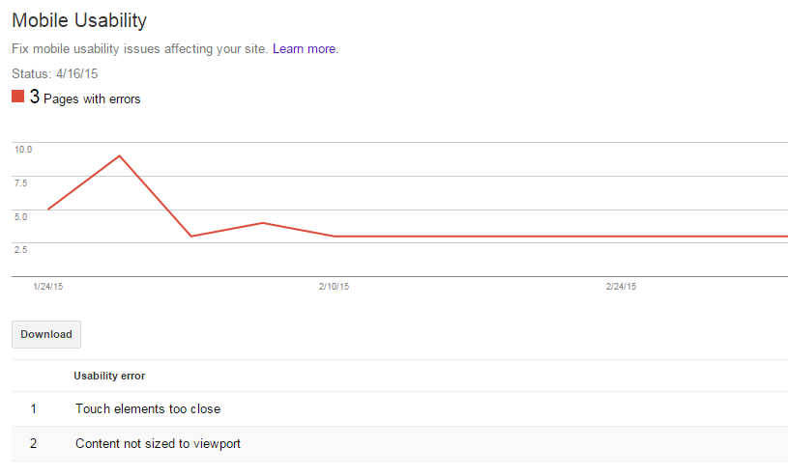Select row number 1 in errors table
Screen dimensions: 788x476
click(x=33, y=408)
